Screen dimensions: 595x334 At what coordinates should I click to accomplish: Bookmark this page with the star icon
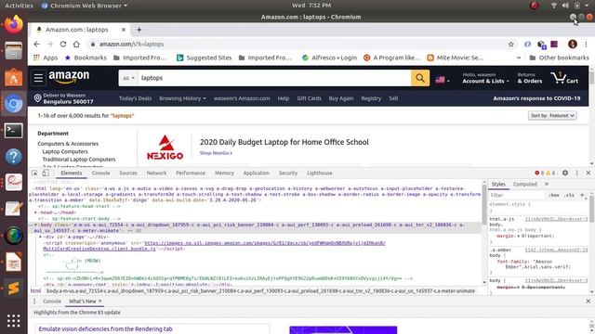click(511, 44)
